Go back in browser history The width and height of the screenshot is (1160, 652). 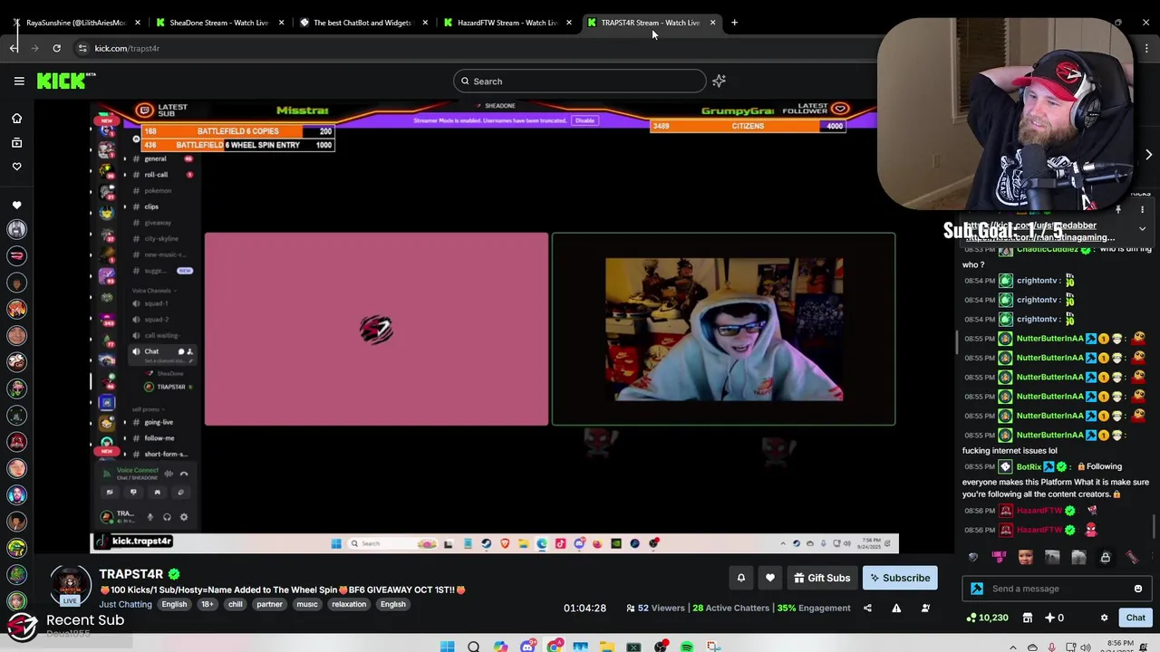point(14,48)
